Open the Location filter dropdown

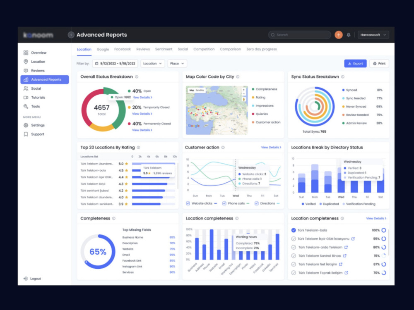coord(153,64)
